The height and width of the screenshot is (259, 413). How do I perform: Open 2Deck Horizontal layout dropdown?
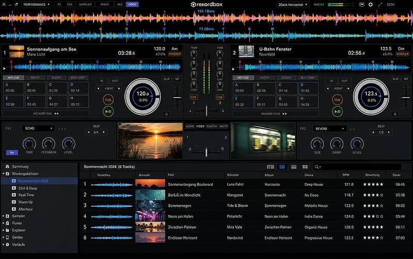(x=293, y=5)
